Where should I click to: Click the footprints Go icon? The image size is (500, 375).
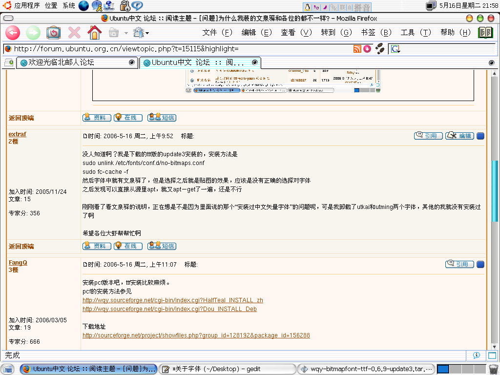pyautogui.click(x=379, y=48)
